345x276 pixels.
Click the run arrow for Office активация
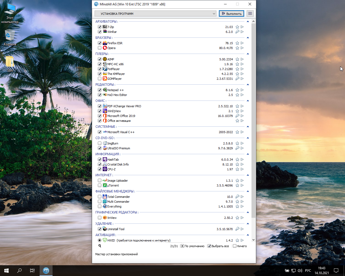[242, 121]
